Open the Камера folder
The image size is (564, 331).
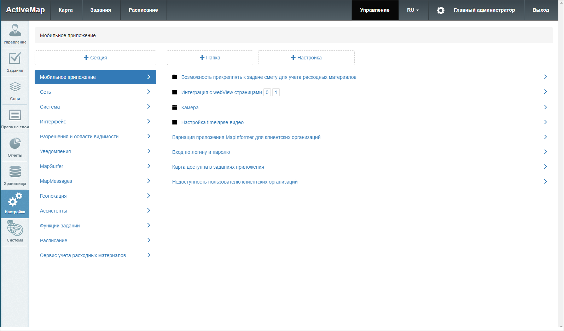pyautogui.click(x=190, y=108)
